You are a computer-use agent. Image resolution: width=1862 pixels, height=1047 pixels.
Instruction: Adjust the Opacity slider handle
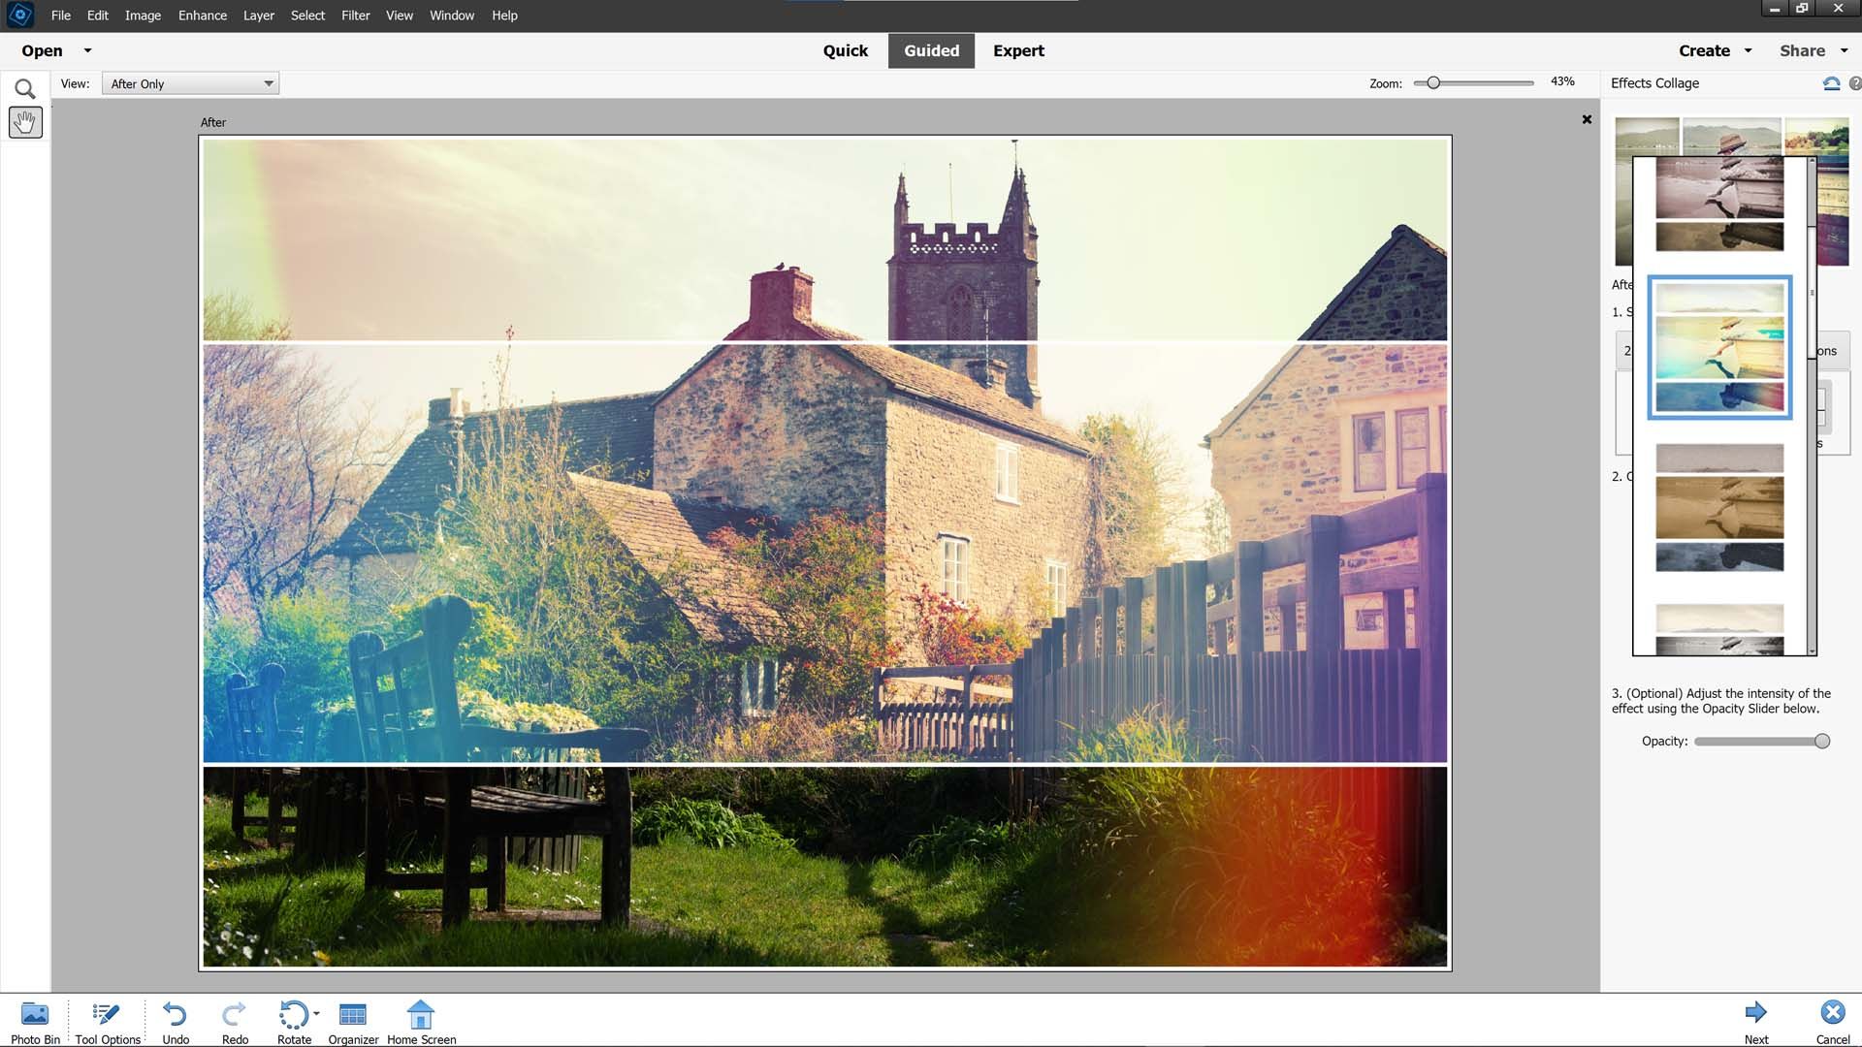(x=1822, y=742)
